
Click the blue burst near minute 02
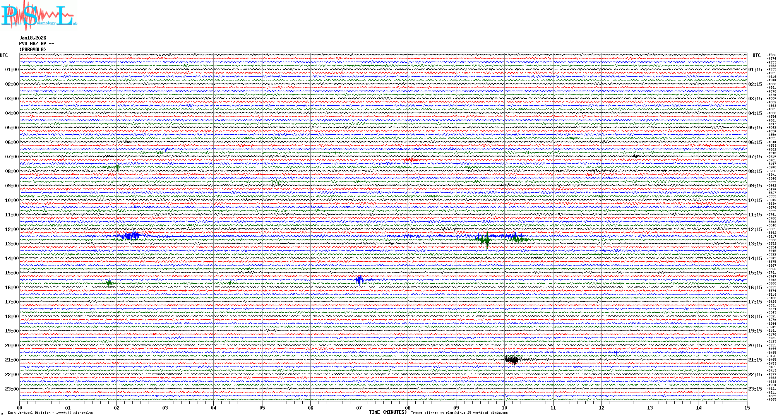(x=132, y=235)
